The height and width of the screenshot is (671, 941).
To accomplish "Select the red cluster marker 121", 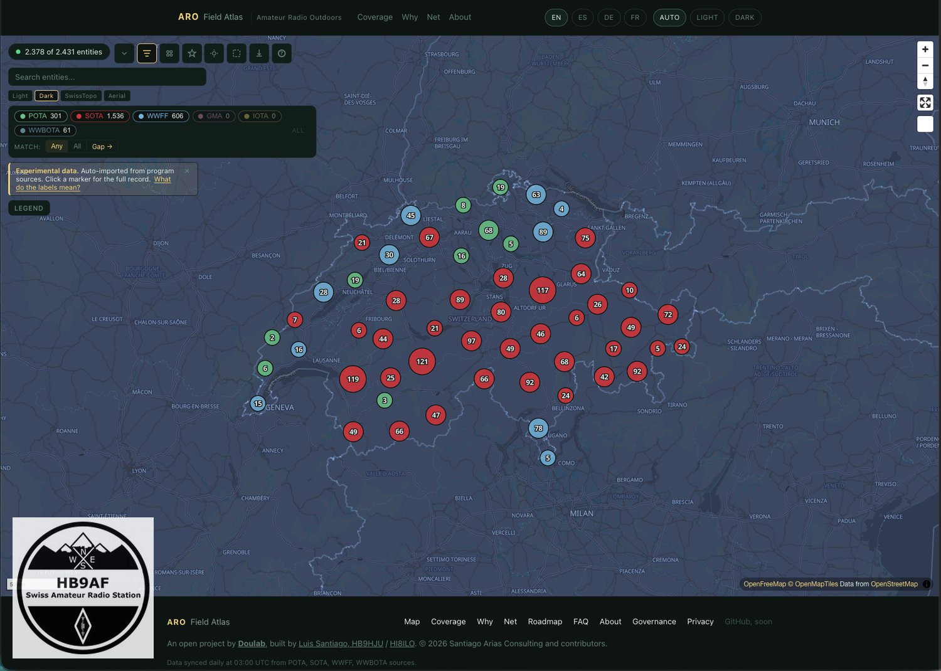I will pos(422,361).
